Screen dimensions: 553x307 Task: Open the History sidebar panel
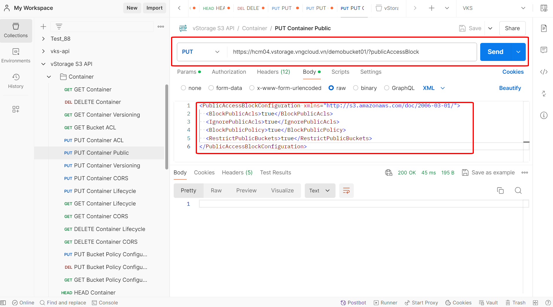click(16, 81)
